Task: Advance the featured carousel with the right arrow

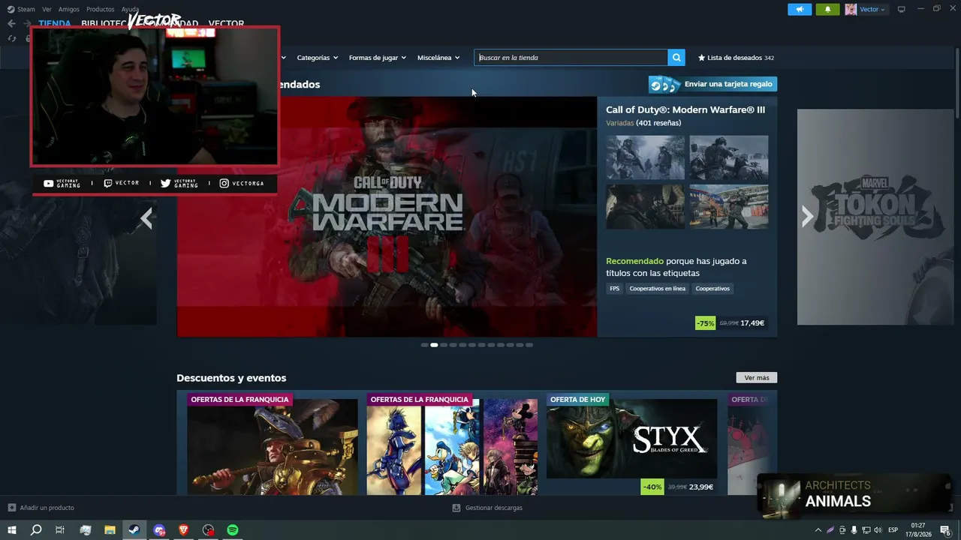Action: [x=807, y=217]
